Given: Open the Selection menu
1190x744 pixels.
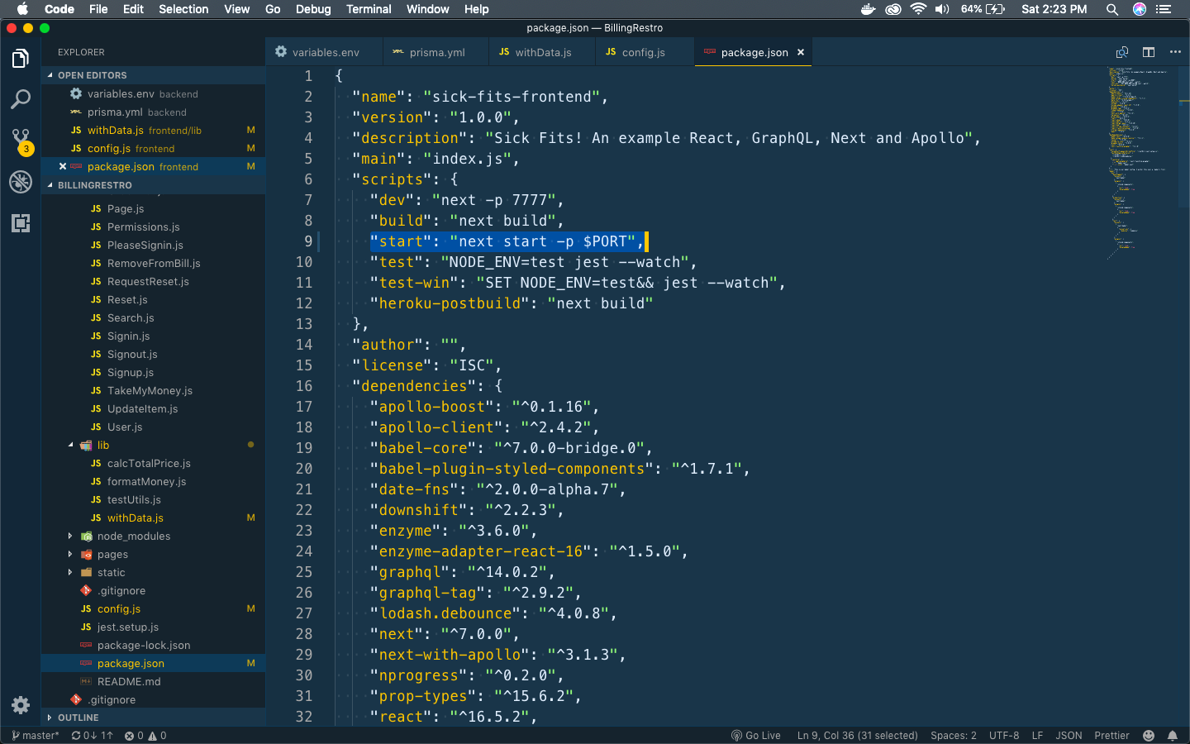Looking at the screenshot, I should 183,9.
